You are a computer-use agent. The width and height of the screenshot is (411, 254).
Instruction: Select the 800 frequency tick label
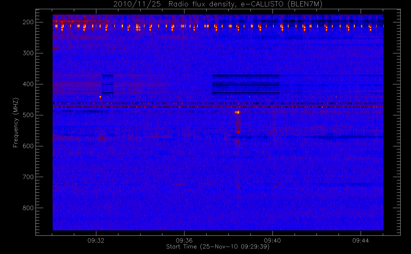point(28,208)
